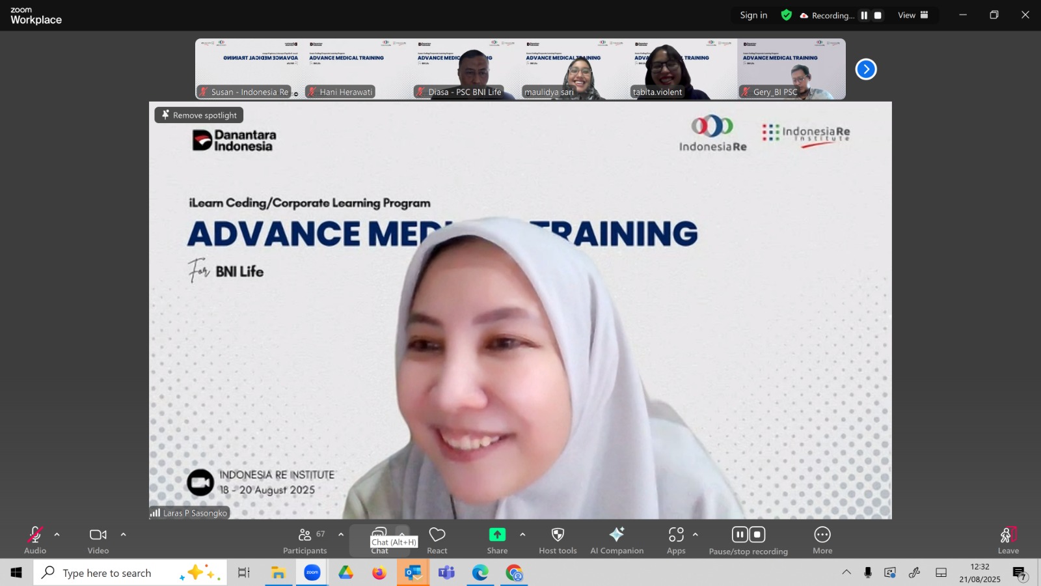Open the Participants list
1041x586 pixels.
(304, 535)
